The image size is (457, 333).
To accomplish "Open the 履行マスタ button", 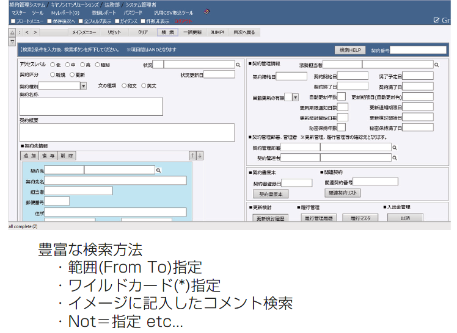I will [x=360, y=218].
